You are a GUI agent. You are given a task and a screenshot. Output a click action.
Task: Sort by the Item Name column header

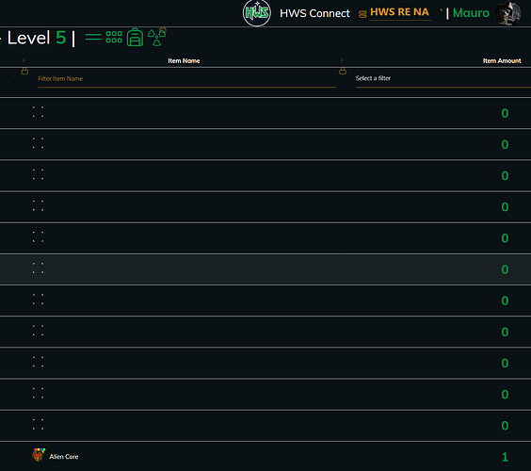184,61
